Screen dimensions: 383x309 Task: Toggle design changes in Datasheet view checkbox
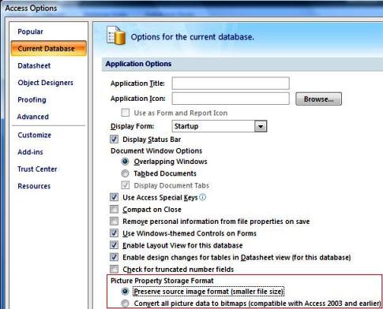(114, 257)
